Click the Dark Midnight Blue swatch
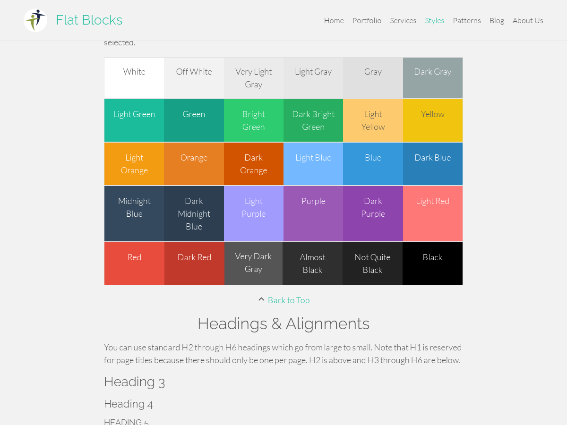The image size is (567, 425). tap(194, 213)
